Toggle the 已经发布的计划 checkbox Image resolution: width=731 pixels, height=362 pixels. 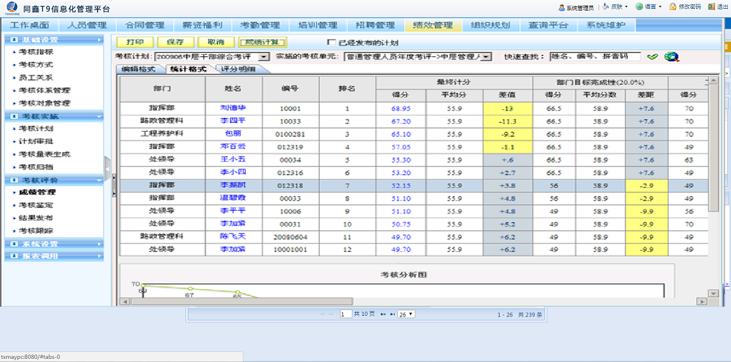tap(332, 42)
